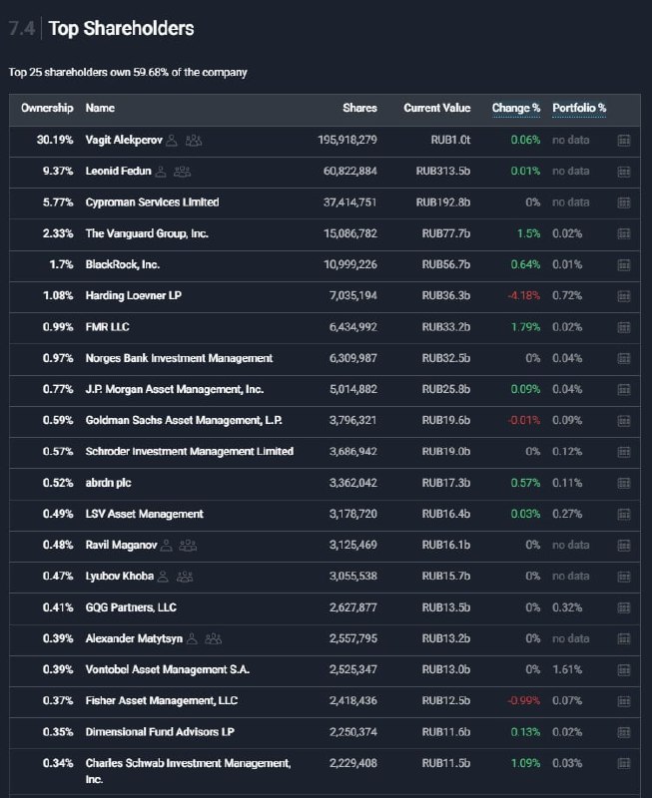Click group icon beside Alexander Matytsyn
The width and height of the screenshot is (652, 798).
click(x=214, y=638)
